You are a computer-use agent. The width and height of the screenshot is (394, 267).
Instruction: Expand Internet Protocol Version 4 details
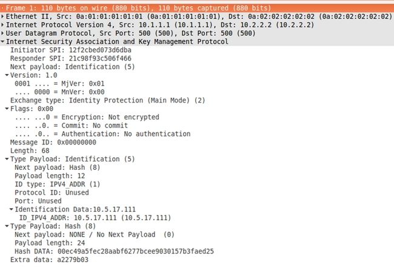[x=3, y=25]
